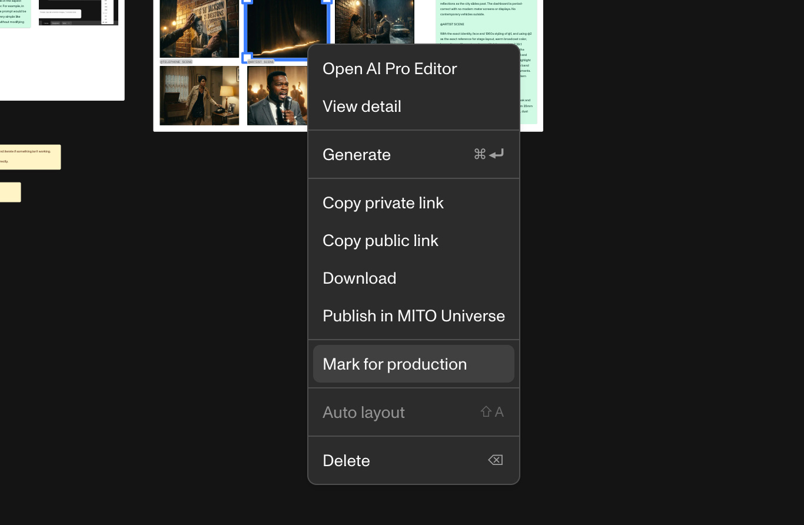Viewport: 804px width, 525px height.
Task: Click the @TELEPHONE SCENE label
Action: pos(177,62)
